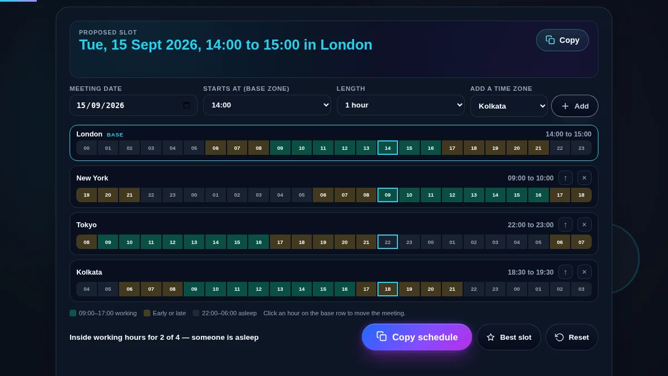Click the 22:00–06:00 asleep legend swatch
The height and width of the screenshot is (376, 668).
(196, 313)
